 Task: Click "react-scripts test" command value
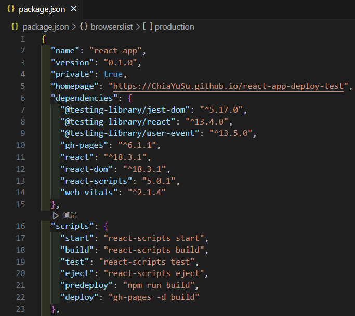click(x=147, y=262)
